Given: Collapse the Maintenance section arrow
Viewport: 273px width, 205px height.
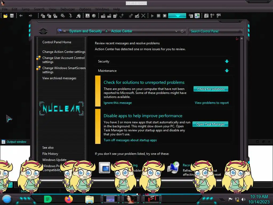Looking at the screenshot, I should click(227, 70).
